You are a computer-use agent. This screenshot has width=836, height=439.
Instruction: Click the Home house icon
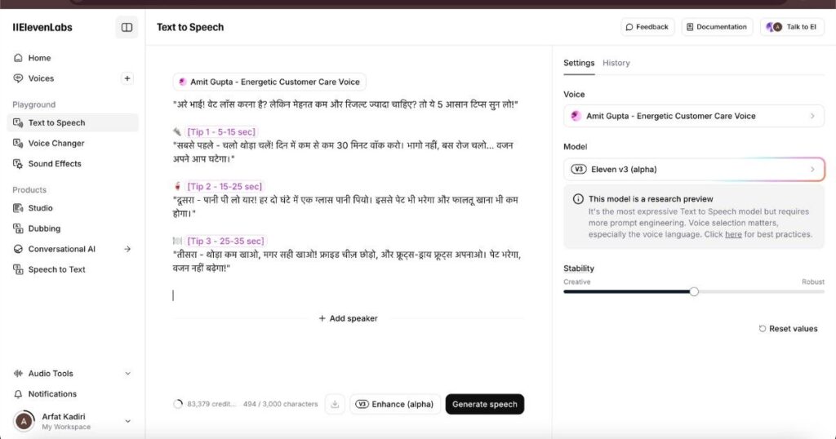click(x=18, y=58)
